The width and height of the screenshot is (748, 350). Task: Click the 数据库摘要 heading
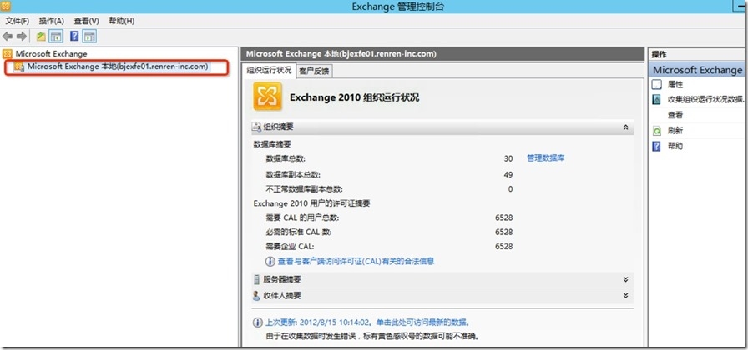click(272, 143)
